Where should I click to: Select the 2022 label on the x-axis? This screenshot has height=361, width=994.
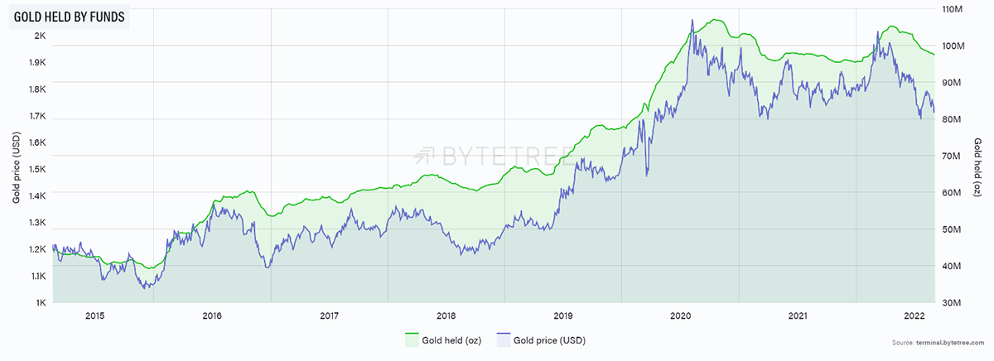[914, 316]
